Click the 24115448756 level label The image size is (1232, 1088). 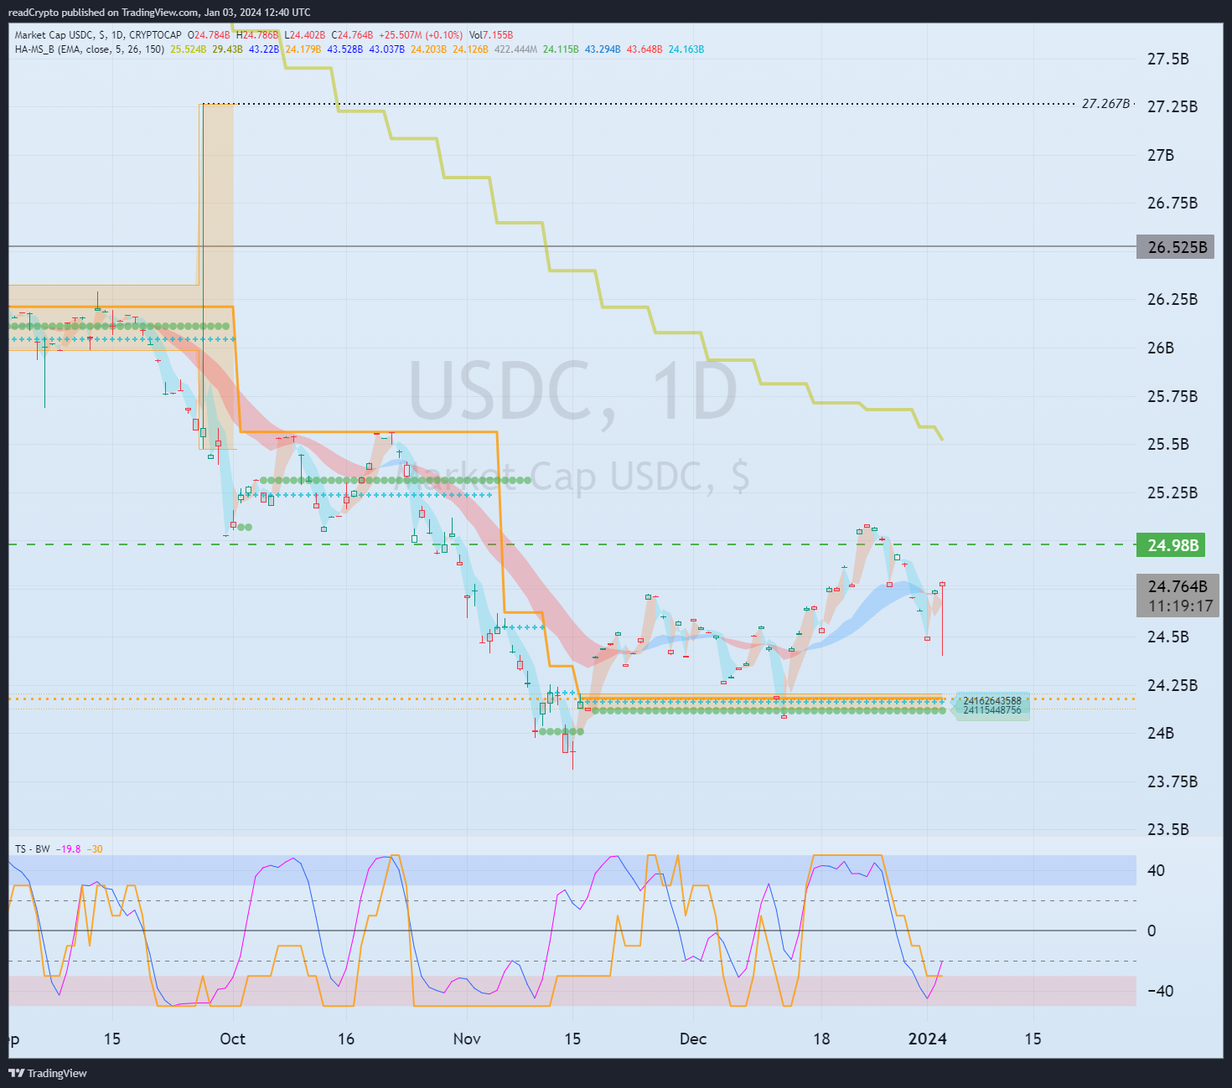pyautogui.click(x=992, y=710)
